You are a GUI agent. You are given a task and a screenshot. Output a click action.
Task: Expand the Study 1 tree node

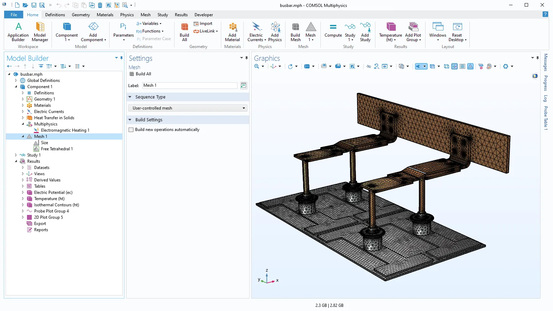coord(16,155)
